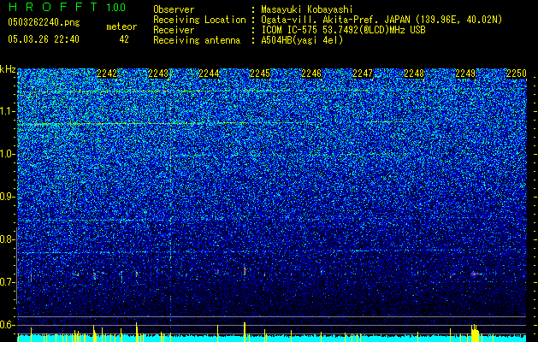Click the Observer label
This screenshot has height=342, width=538.
[x=174, y=9]
